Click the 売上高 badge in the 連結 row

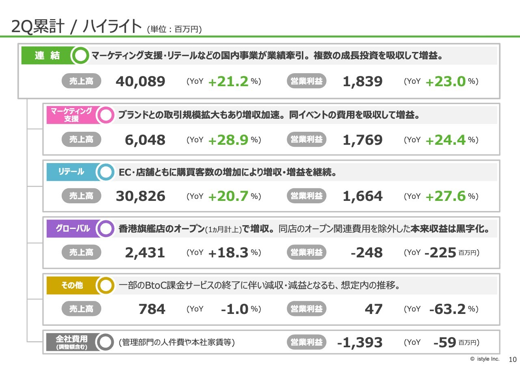pos(81,81)
